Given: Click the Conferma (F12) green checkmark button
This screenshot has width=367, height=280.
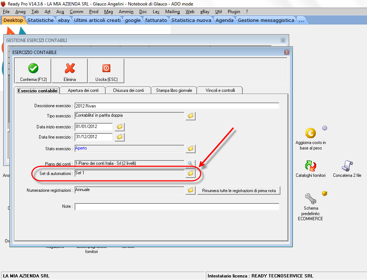Looking at the screenshot, I should (33, 71).
